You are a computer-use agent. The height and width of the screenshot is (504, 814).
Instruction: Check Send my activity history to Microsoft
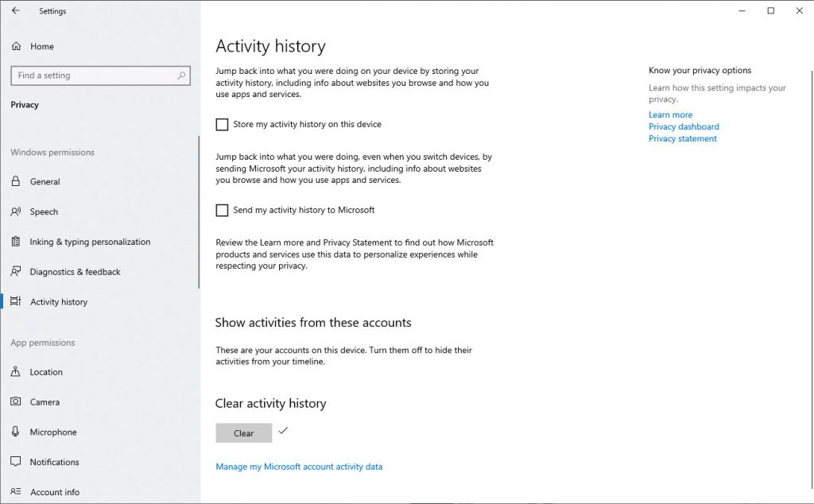click(222, 210)
